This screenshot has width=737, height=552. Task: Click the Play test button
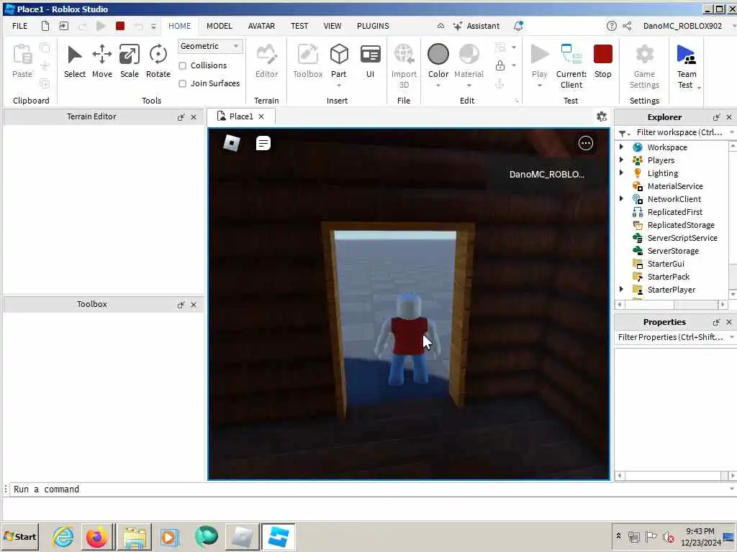[540, 60]
